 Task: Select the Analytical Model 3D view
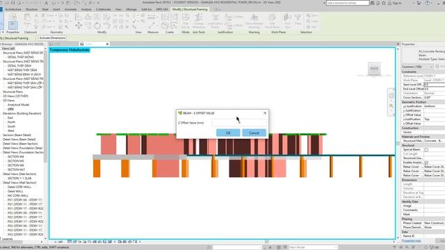(18, 105)
